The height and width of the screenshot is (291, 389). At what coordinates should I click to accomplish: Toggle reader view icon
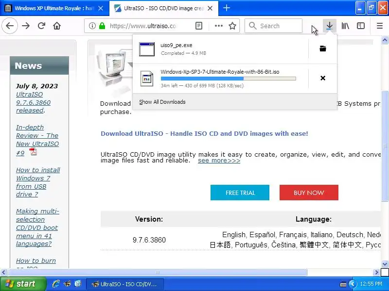pos(199,26)
